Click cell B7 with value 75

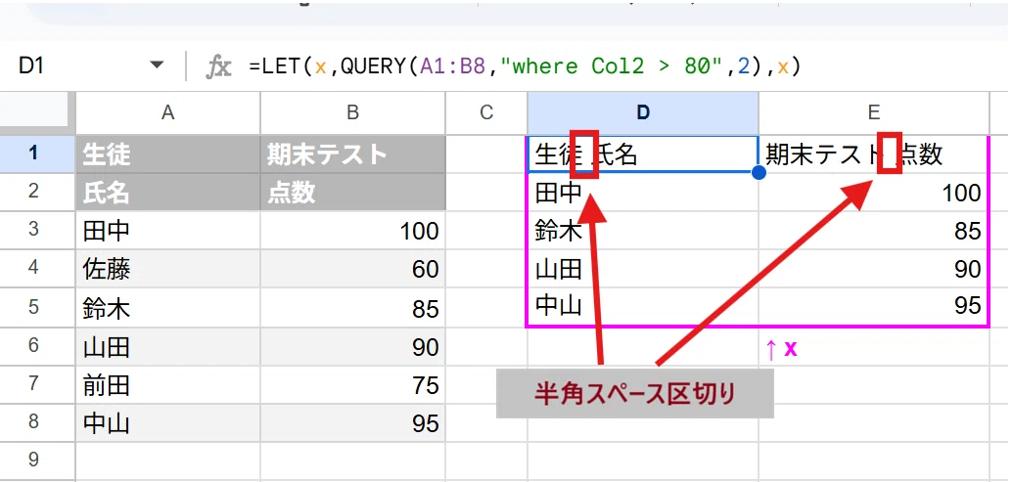pyautogui.click(x=352, y=384)
